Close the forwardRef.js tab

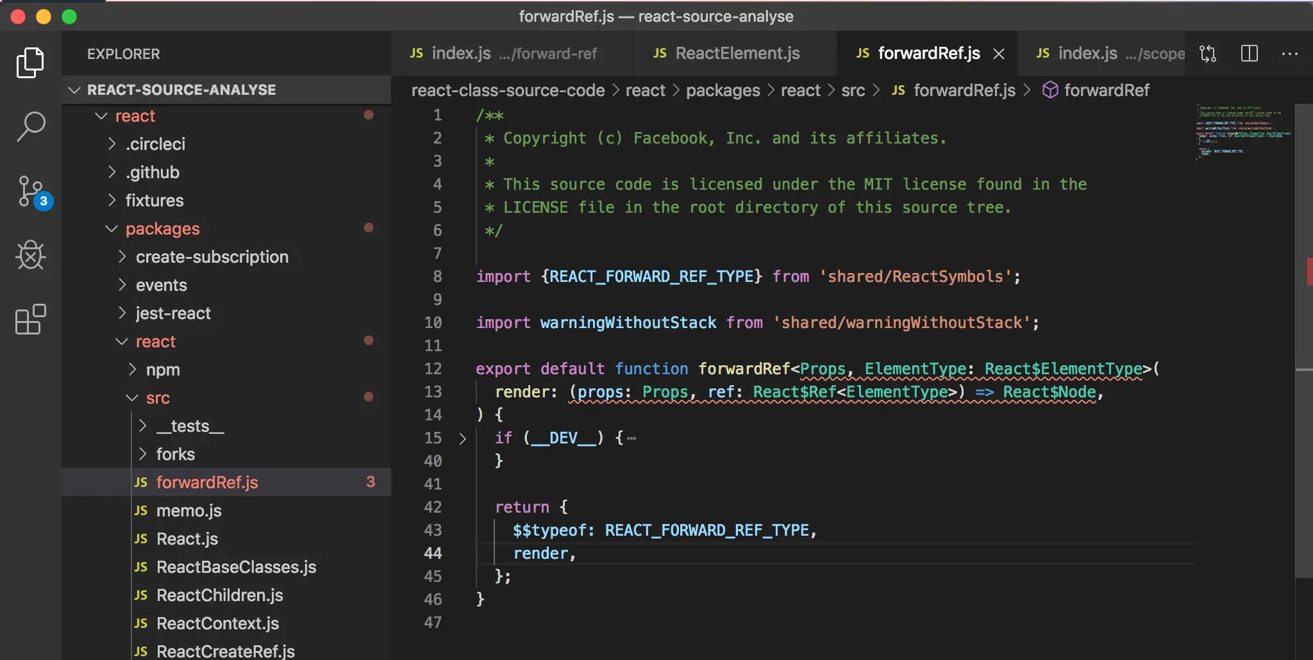[x=999, y=54]
